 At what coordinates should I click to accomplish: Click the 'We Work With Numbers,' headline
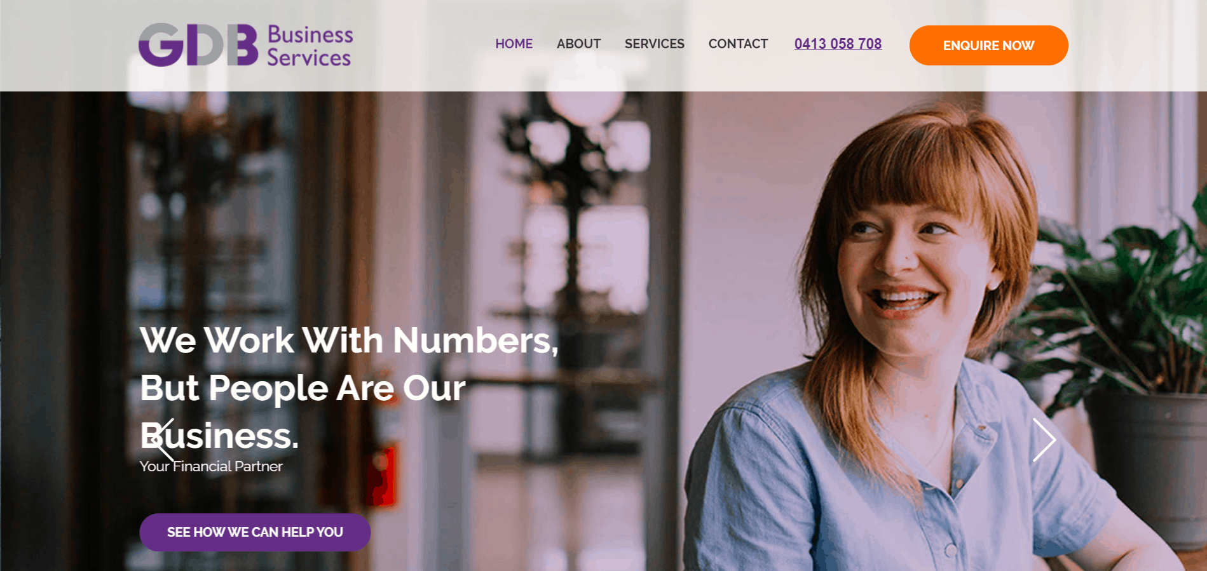(x=349, y=340)
